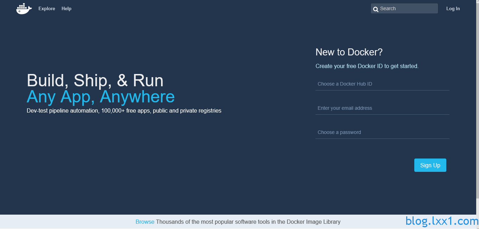Click the 'Dev-test pipeline automation' subtitle

pos(124,110)
